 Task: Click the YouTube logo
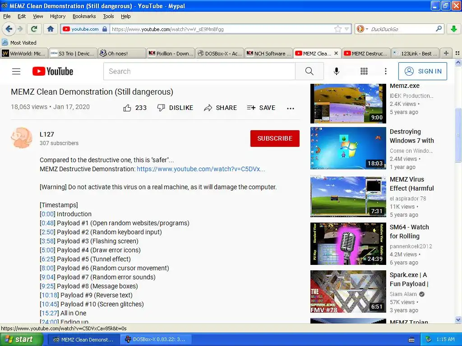click(x=53, y=71)
